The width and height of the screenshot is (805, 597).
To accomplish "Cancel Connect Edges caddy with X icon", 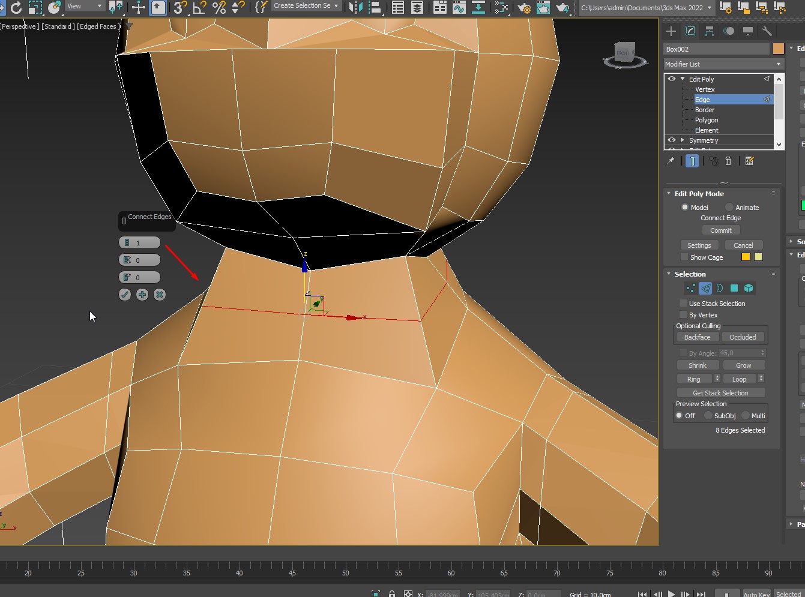I will click(x=160, y=295).
